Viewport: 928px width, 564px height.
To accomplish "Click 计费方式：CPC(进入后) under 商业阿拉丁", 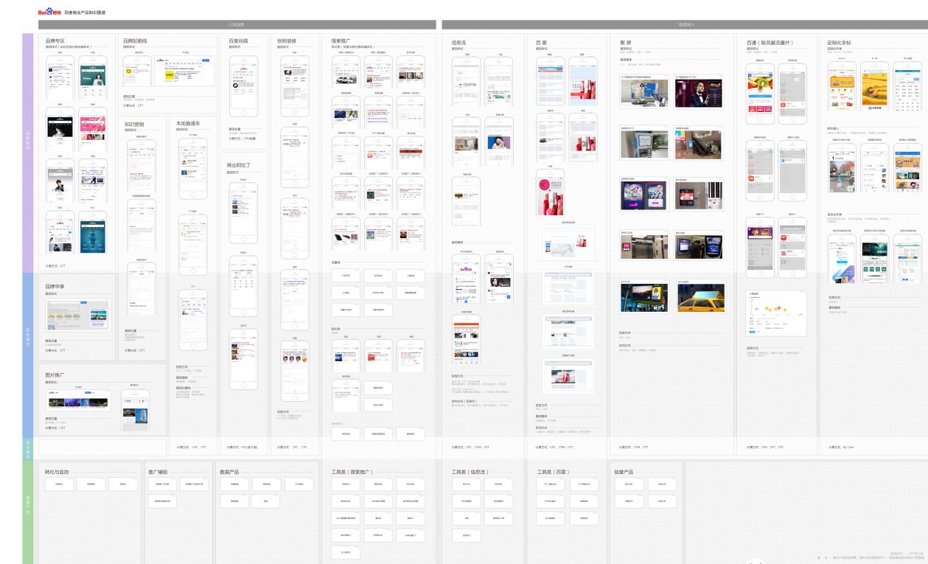I will click(x=243, y=447).
